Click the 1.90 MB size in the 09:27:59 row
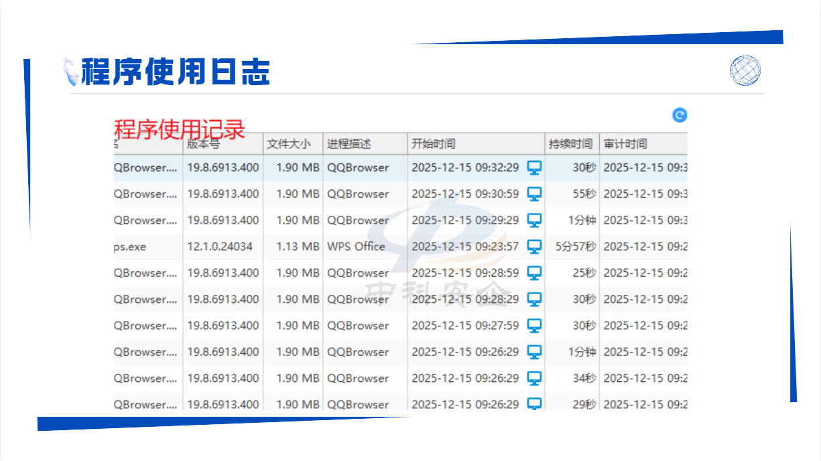The image size is (821, 461). coord(298,326)
